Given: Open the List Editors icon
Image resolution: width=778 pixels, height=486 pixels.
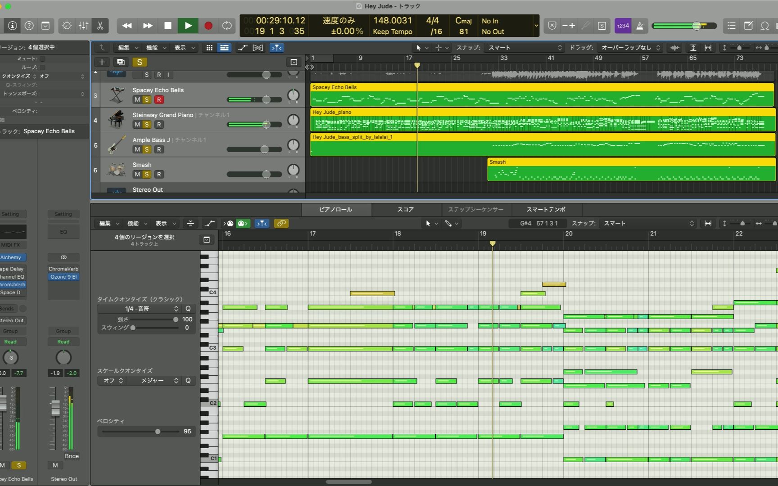Looking at the screenshot, I should 732,26.
